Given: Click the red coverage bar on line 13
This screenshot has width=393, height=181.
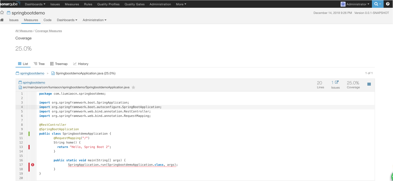Looking at the screenshot, I should 29,147.
